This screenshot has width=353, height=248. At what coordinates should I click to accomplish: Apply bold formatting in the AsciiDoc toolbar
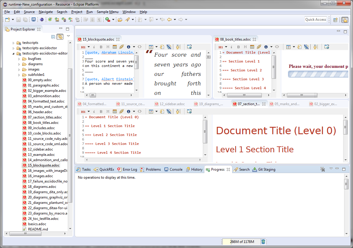pos(101,47)
